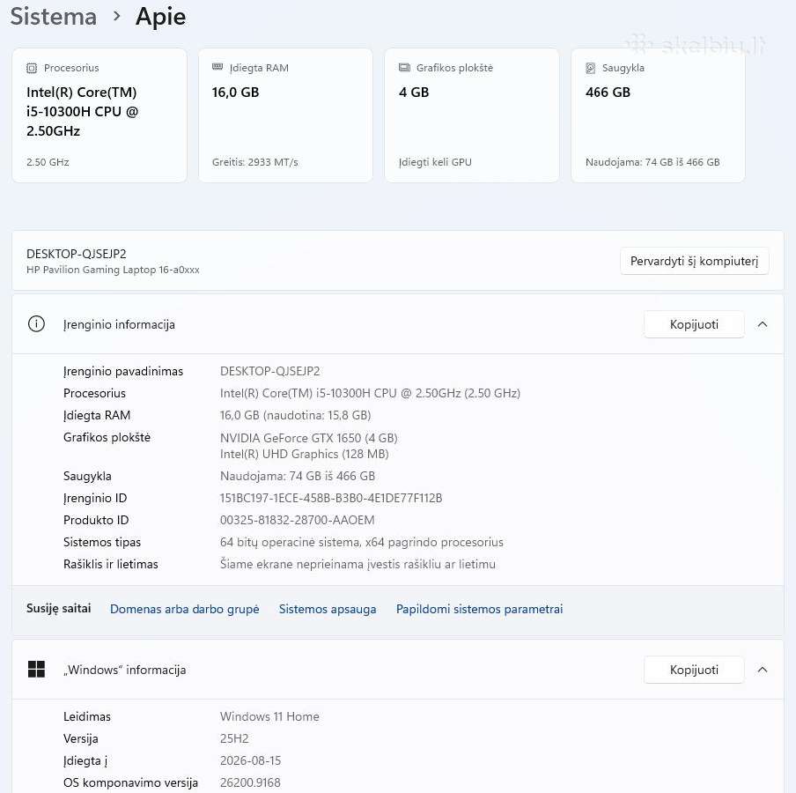796x793 pixels.
Task: Click the Windows logo icon in Windows informacija header
Action: point(37,669)
